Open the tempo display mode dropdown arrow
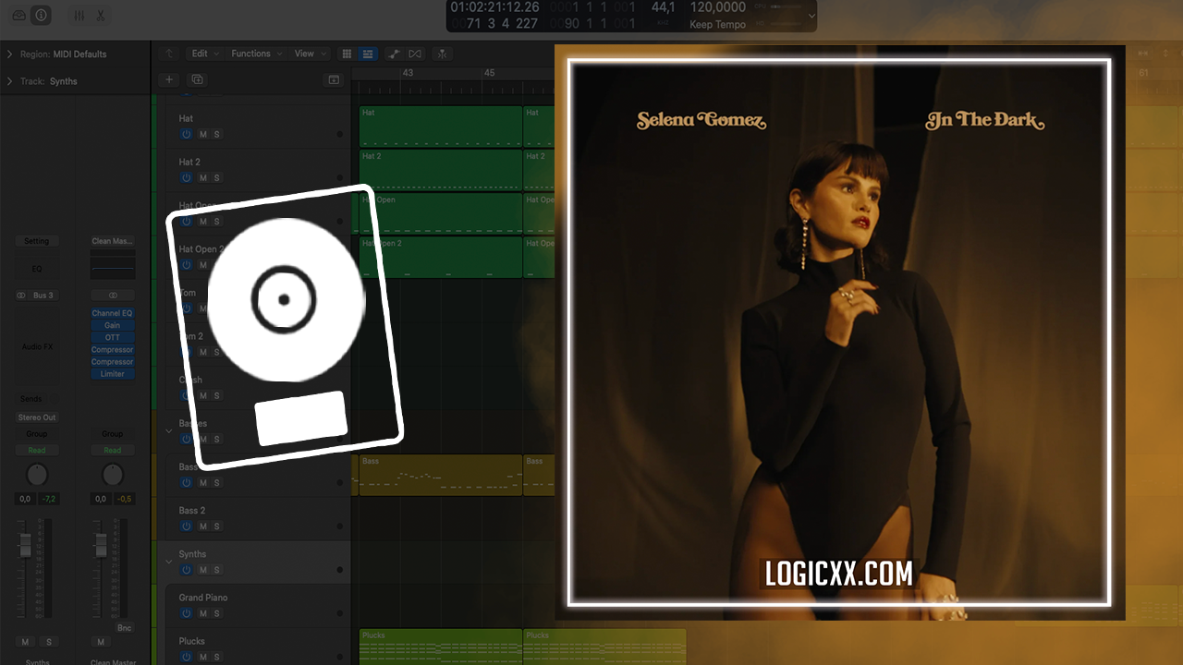Image resolution: width=1183 pixels, height=665 pixels. click(811, 16)
